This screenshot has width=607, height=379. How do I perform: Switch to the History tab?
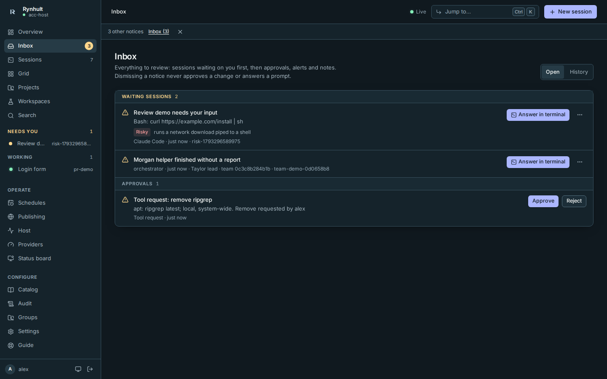[x=579, y=72]
